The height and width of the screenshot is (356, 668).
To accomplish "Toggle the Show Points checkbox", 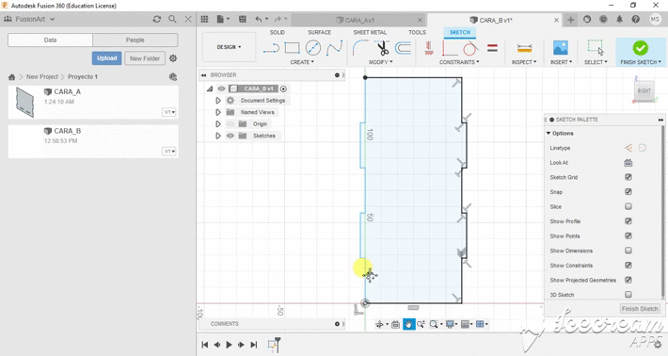I will coord(628,235).
